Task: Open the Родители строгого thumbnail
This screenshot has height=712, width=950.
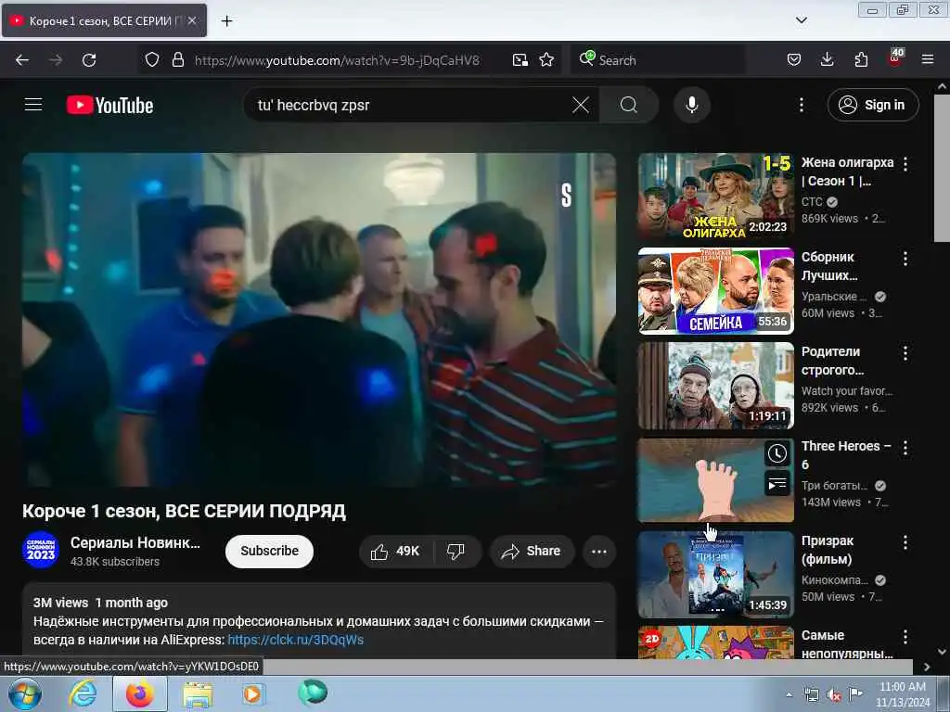Action: pos(715,386)
